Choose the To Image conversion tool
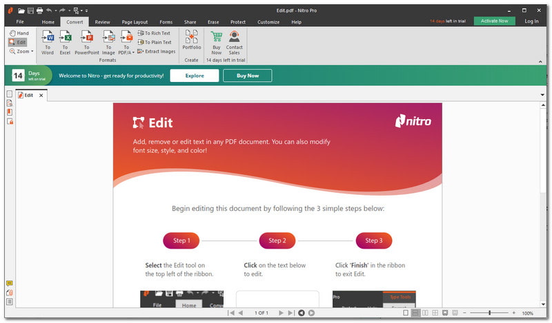The width and height of the screenshot is (552, 323). pyautogui.click(x=108, y=41)
